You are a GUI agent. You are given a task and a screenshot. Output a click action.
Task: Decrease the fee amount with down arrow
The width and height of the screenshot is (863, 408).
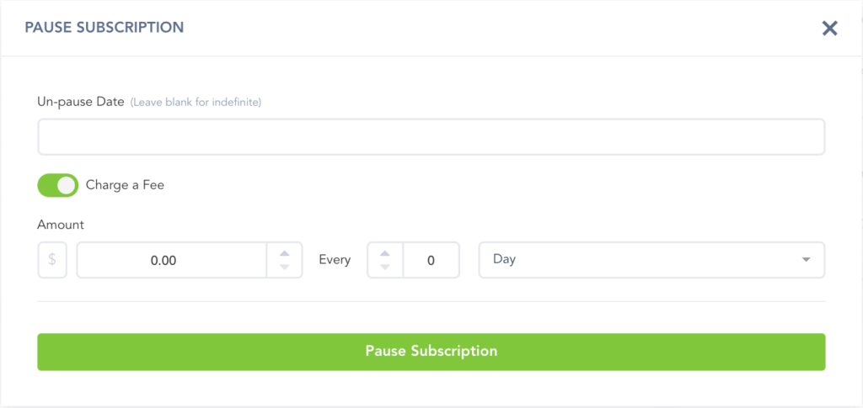pyautogui.click(x=285, y=267)
